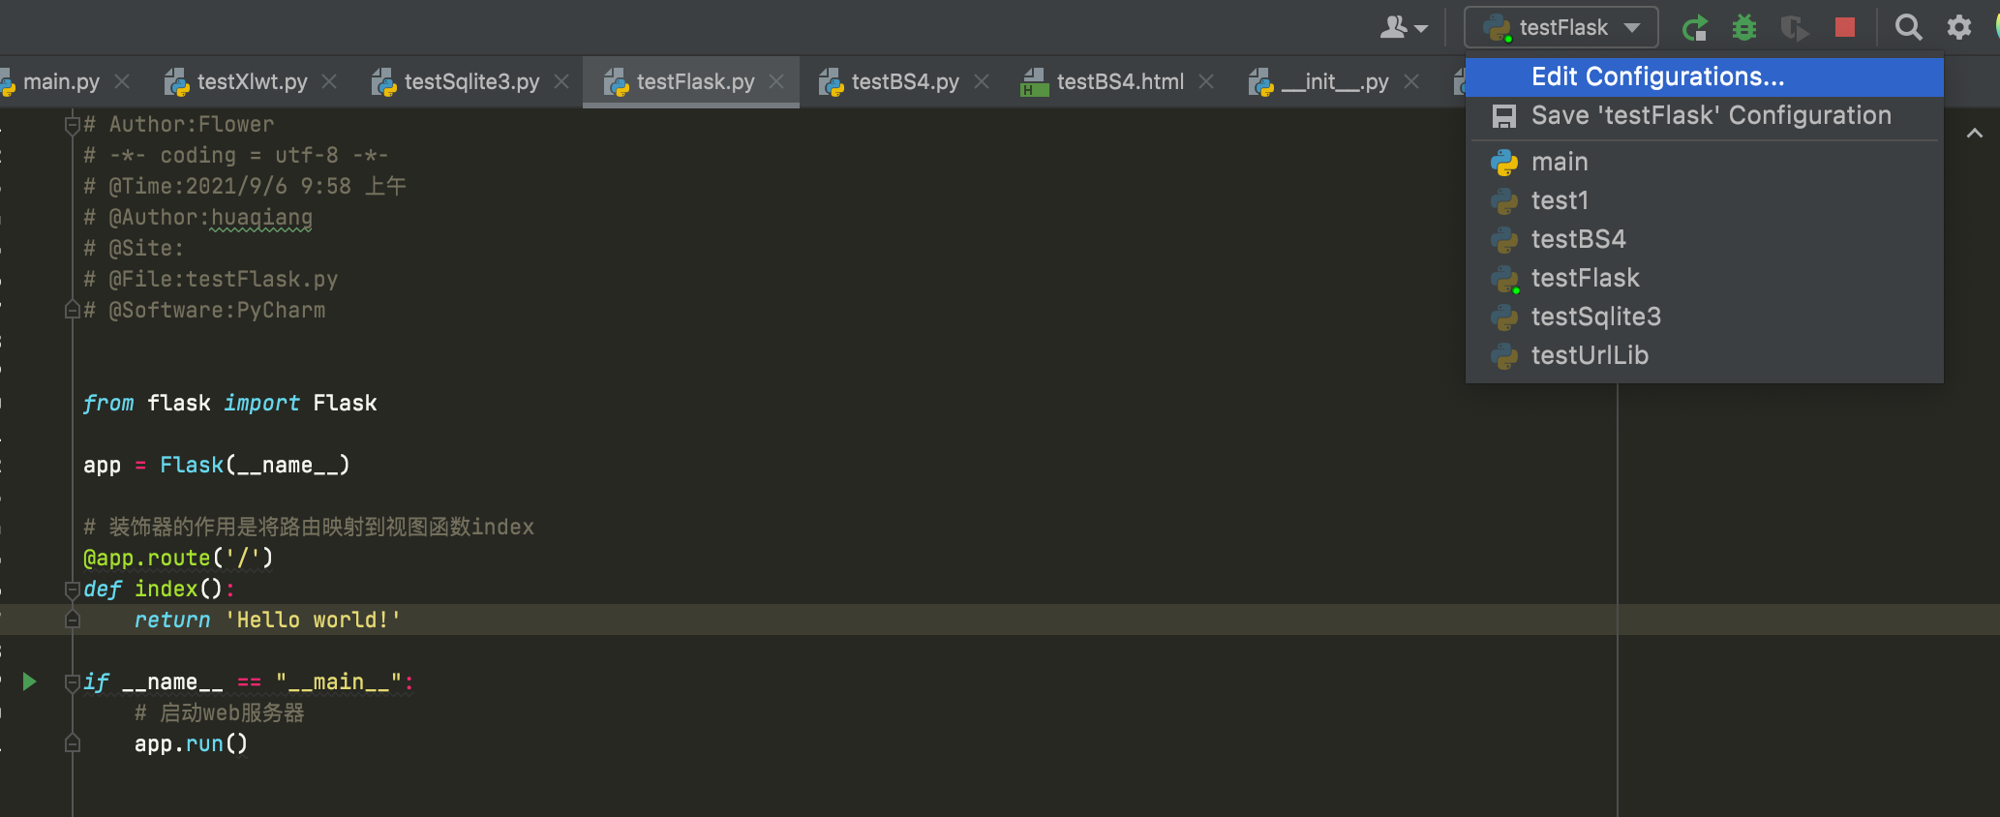The image size is (2000, 817).
Task: Click the run configuration dropdown showing testFlask
Action: tap(1561, 27)
